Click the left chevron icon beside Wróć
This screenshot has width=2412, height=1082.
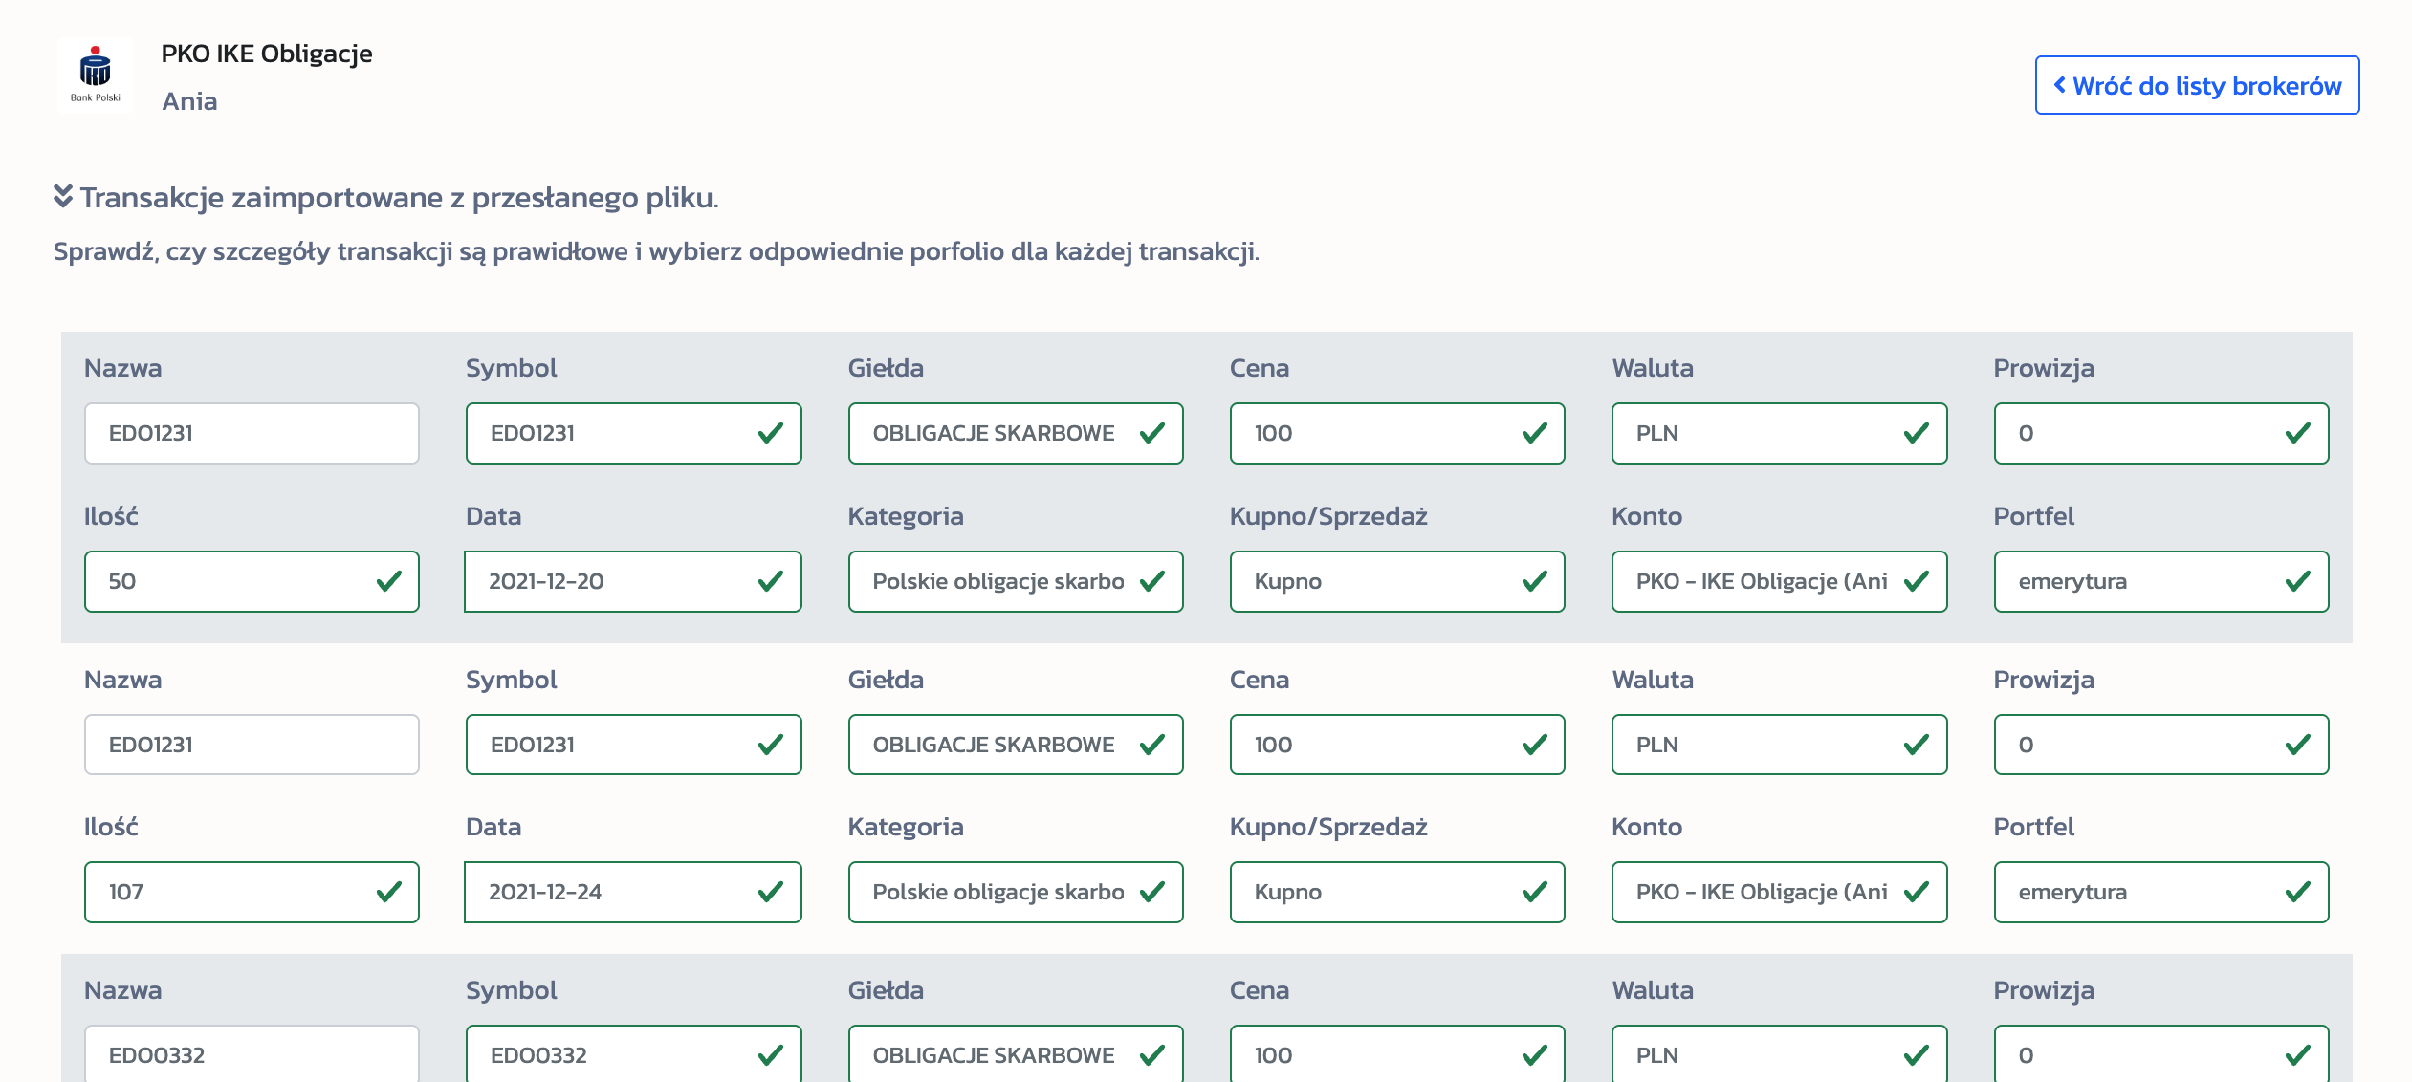pyautogui.click(x=2060, y=85)
